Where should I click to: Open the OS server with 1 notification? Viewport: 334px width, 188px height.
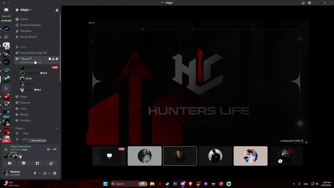click(6, 130)
